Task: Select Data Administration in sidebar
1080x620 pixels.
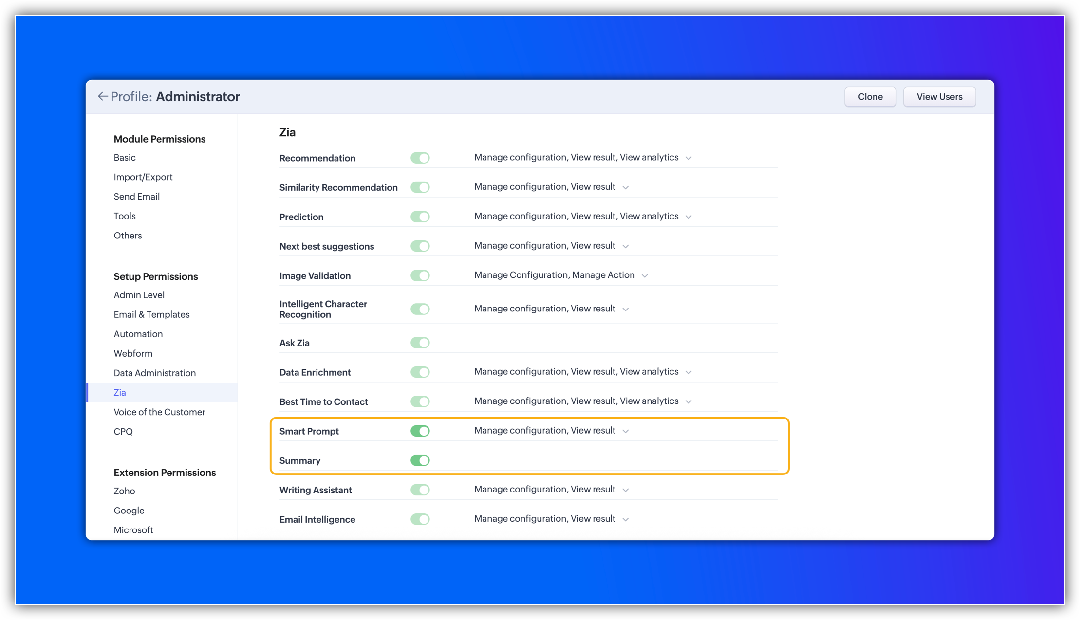Action: (154, 373)
